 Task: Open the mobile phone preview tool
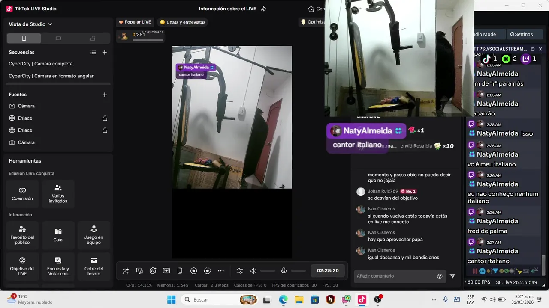coord(180,271)
